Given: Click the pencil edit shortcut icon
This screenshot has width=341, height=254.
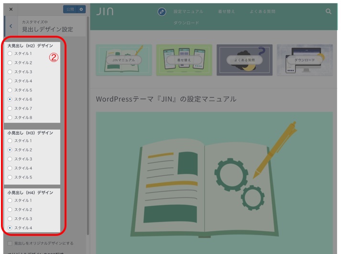Looking at the screenshot, I should tap(162, 12).
